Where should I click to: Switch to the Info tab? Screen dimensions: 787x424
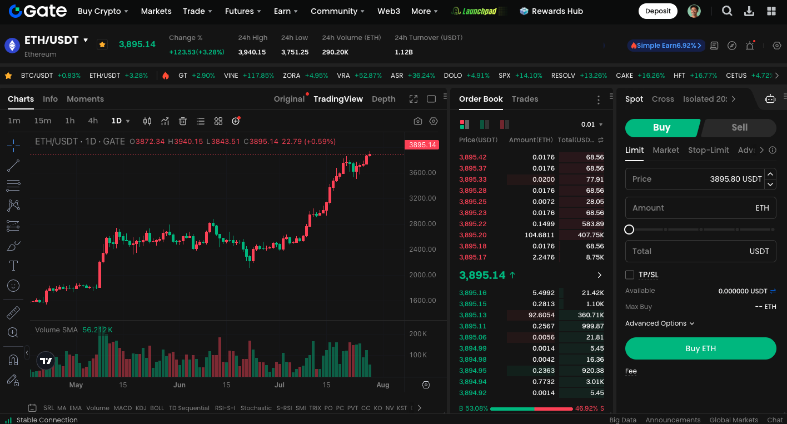pyautogui.click(x=50, y=99)
